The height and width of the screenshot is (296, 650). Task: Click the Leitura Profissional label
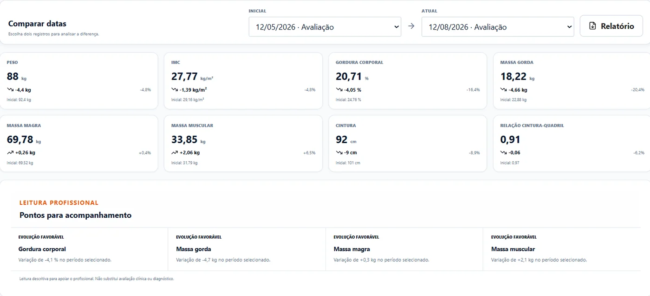click(x=59, y=202)
